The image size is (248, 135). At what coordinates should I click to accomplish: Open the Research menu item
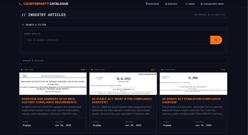click(171, 4)
